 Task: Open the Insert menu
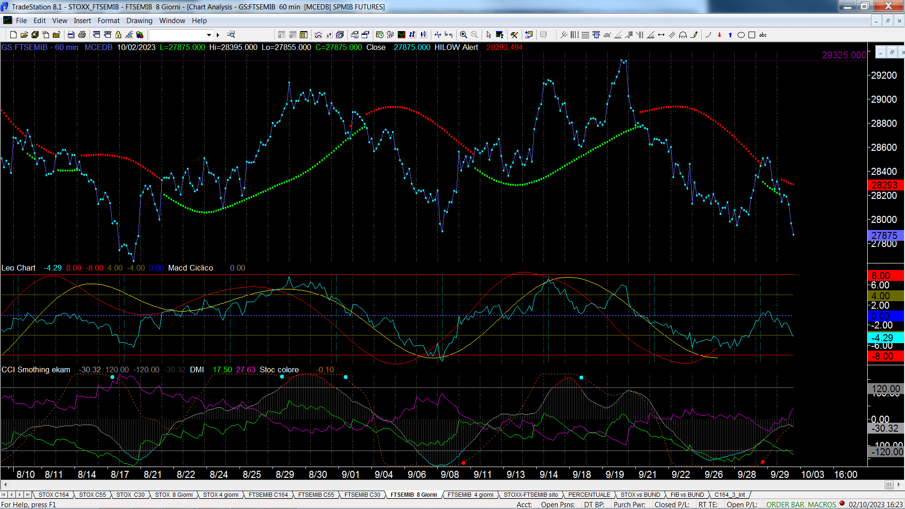click(x=82, y=21)
